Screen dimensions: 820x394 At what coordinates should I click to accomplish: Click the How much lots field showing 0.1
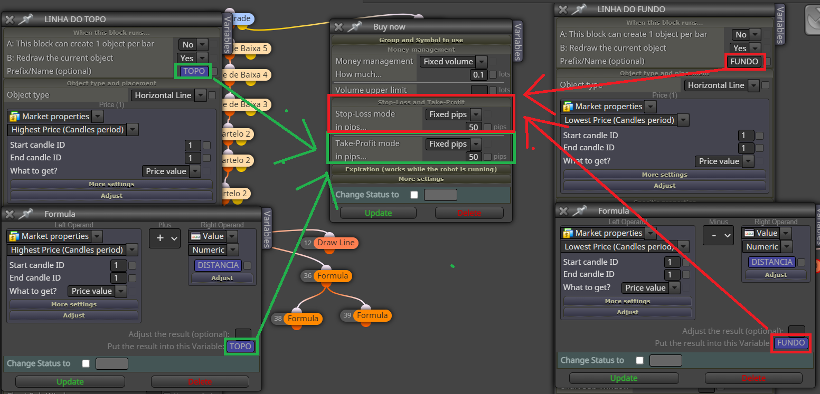click(x=479, y=75)
